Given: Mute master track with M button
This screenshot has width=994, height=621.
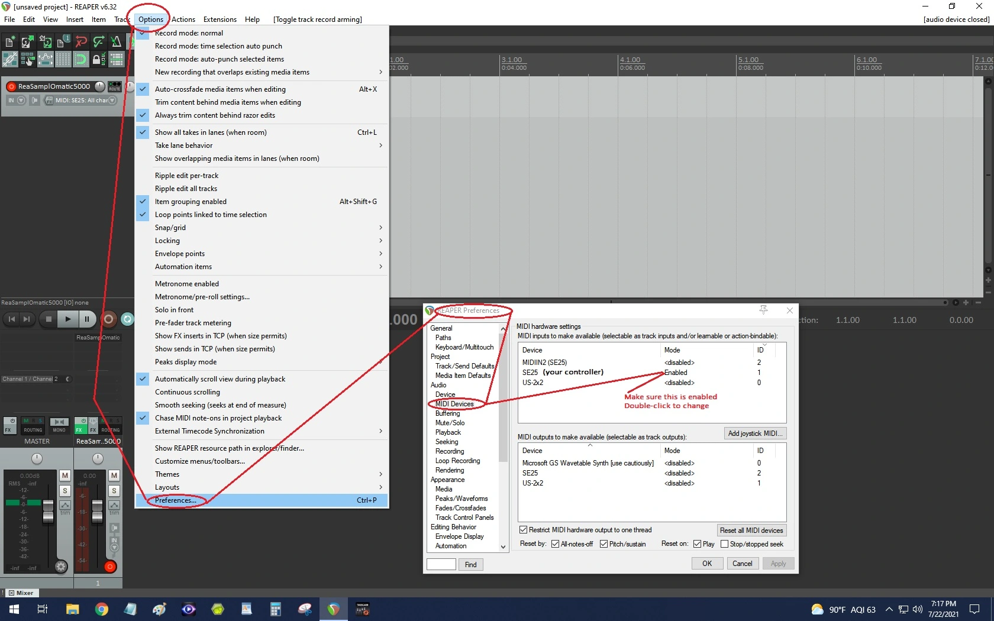Looking at the screenshot, I should click(x=65, y=476).
